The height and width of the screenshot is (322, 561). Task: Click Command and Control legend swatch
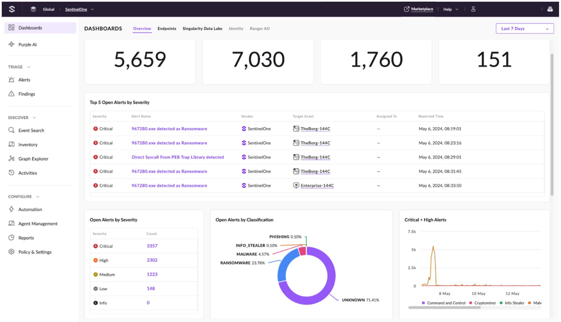click(x=423, y=303)
